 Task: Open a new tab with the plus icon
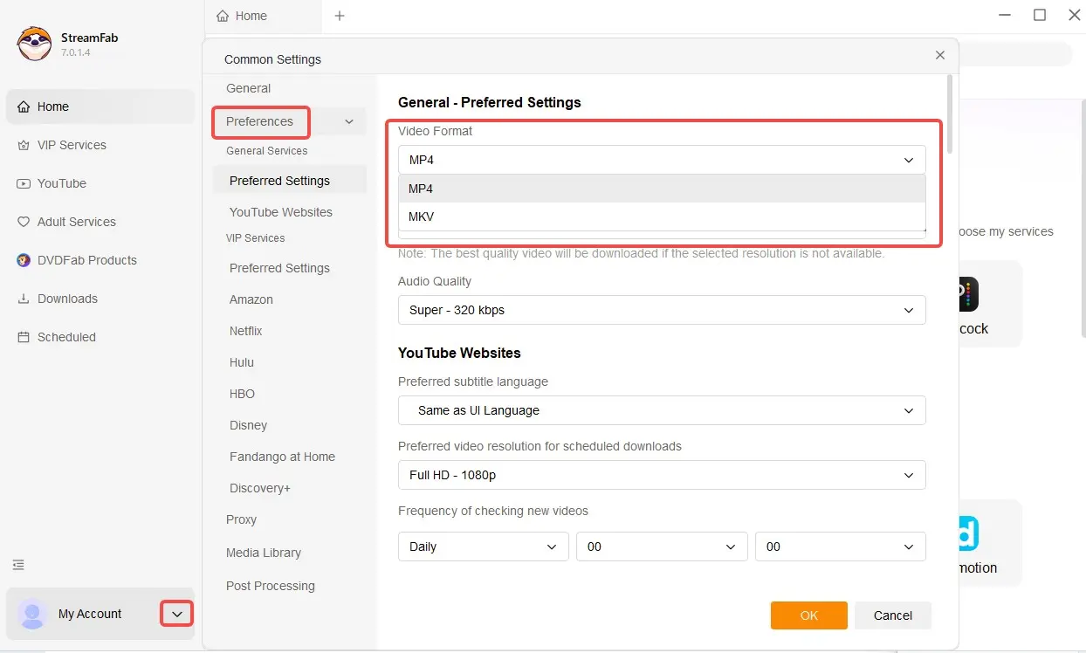click(x=340, y=16)
